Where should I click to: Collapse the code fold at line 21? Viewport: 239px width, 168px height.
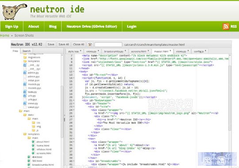pos(74,101)
